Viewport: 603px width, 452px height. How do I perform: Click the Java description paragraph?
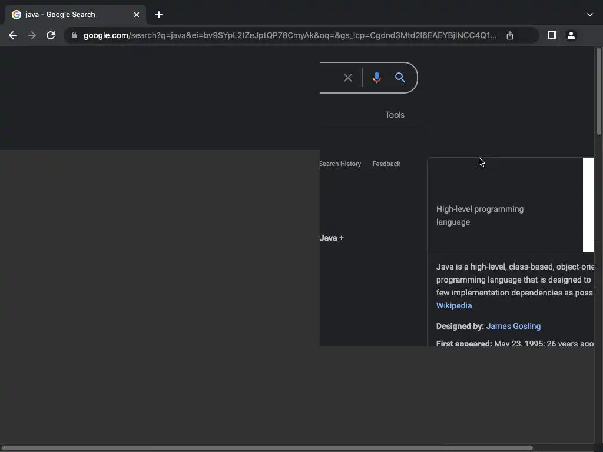tap(515, 280)
